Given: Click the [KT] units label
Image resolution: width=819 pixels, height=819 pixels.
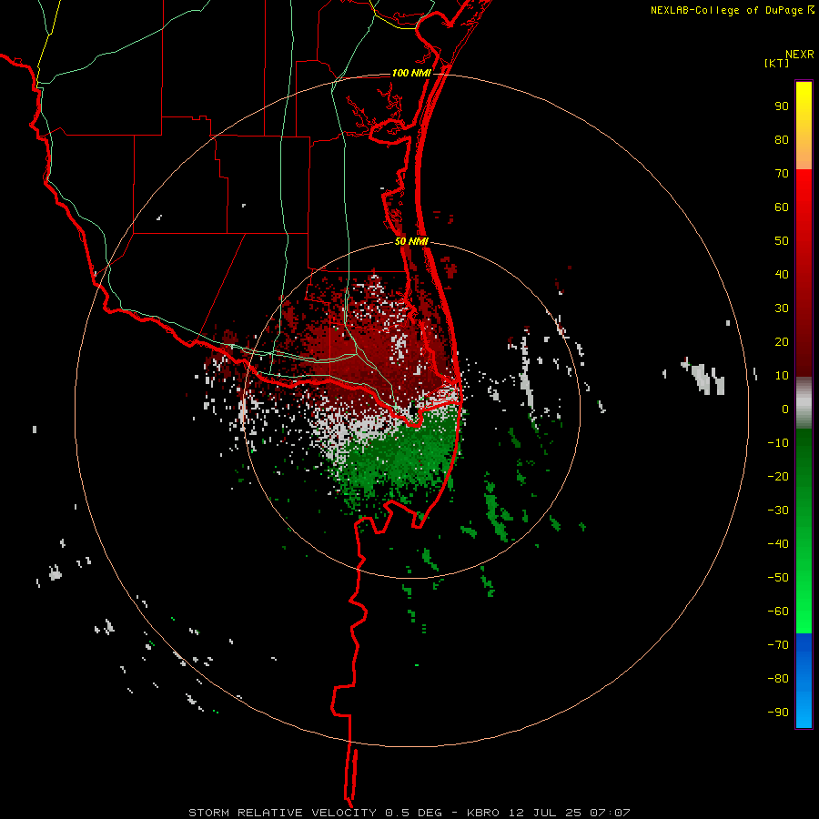Looking at the screenshot, I should tap(776, 63).
